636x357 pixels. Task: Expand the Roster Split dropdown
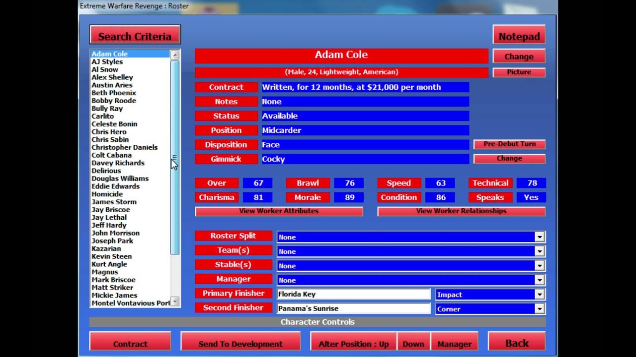539,237
